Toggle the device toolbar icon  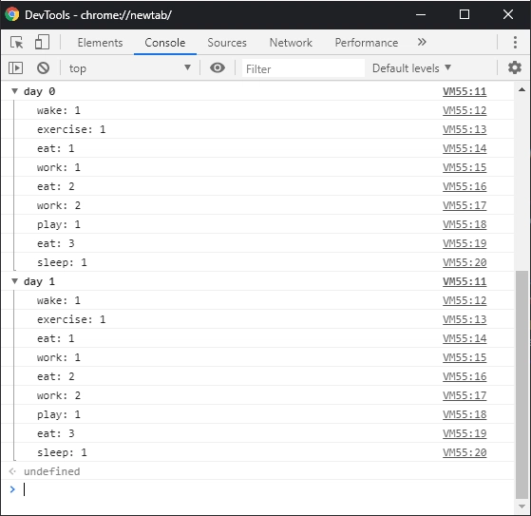[42, 43]
